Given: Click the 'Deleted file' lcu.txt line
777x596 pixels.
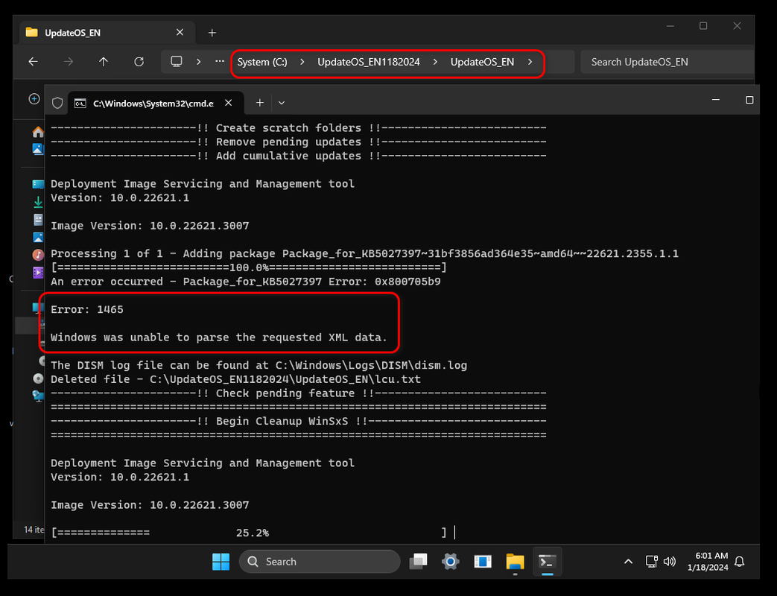Looking at the screenshot, I should click(x=236, y=379).
